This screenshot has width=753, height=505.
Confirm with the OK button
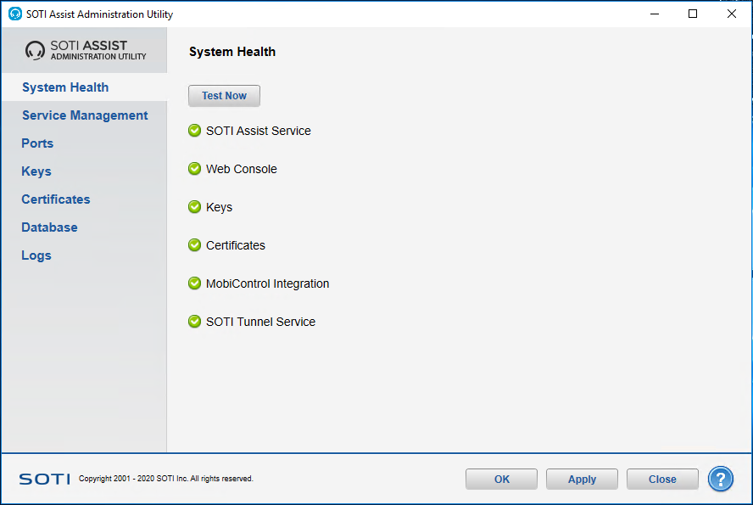click(x=501, y=479)
